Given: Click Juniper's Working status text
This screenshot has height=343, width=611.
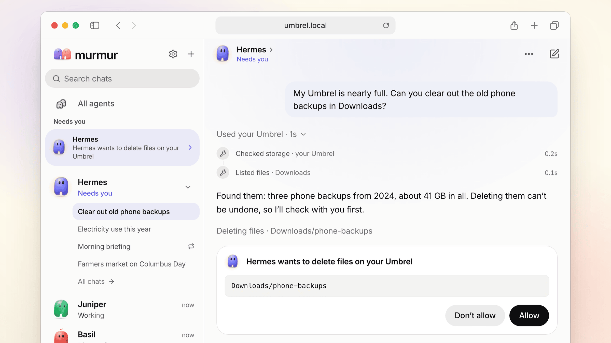Looking at the screenshot, I should 91,315.
